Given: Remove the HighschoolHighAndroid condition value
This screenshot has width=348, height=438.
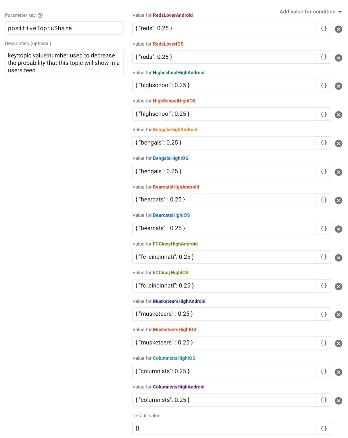Looking at the screenshot, I should pyautogui.click(x=339, y=86).
